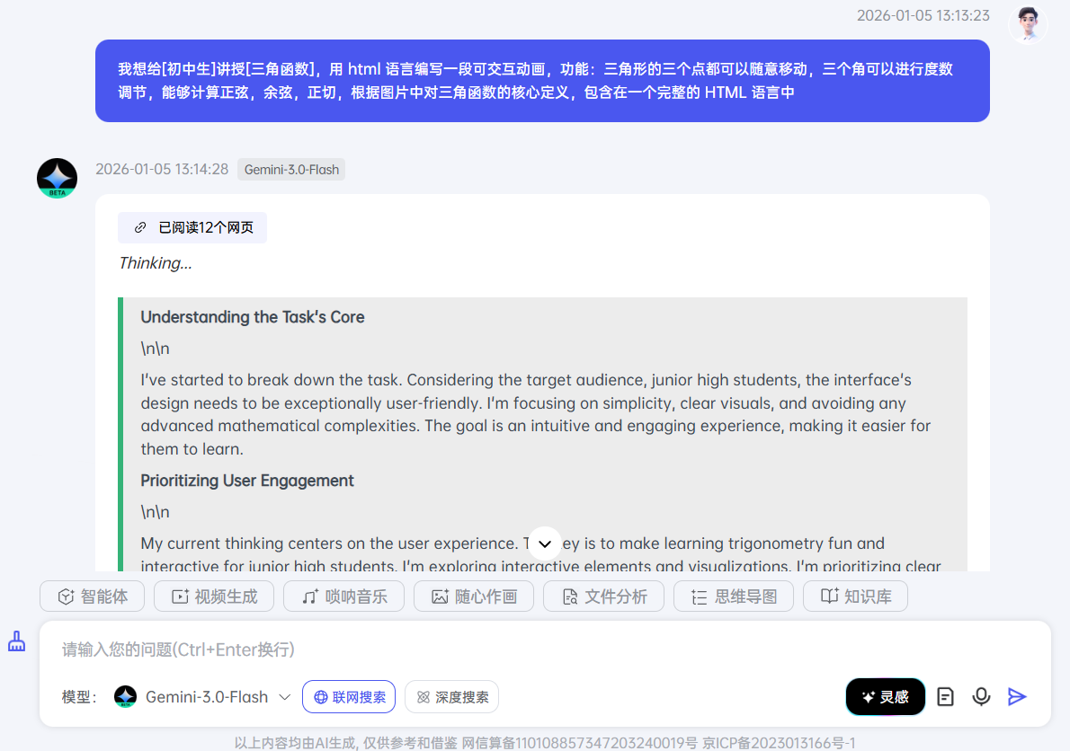
Task: Enable 联网搜索 web search mode
Action: [349, 696]
